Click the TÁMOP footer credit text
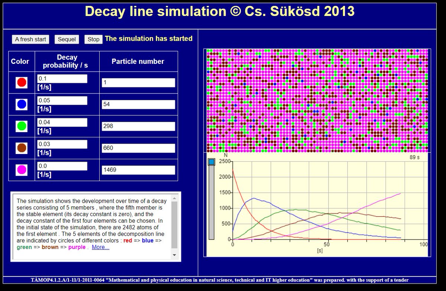Screen dimensions: 446x291 click(x=220, y=280)
